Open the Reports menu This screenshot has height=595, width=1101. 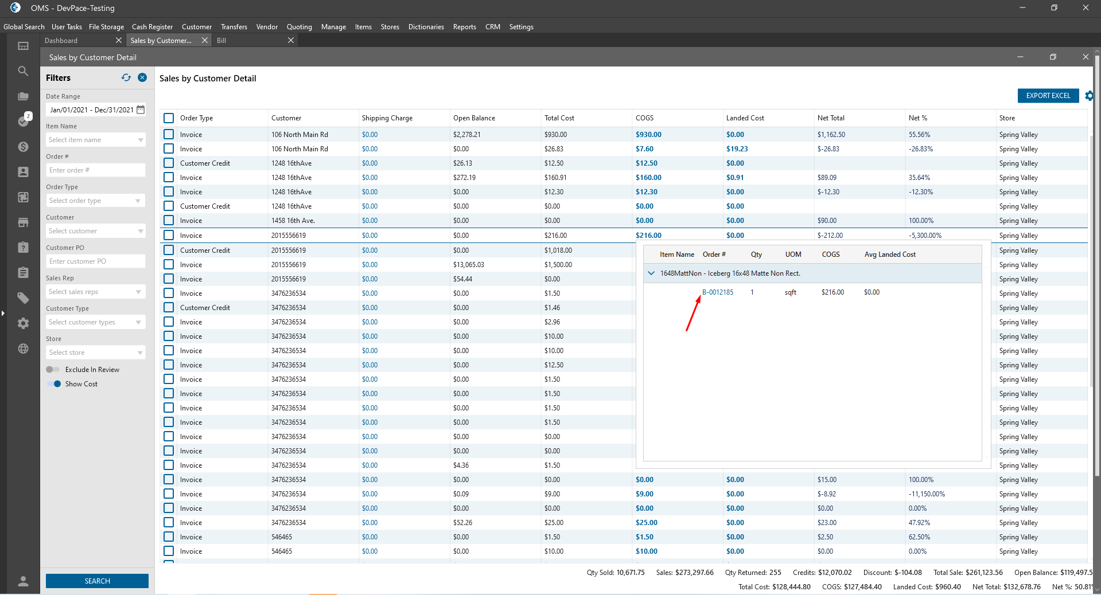(x=464, y=27)
